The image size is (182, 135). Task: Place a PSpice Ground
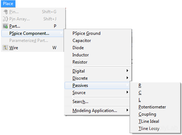pyautogui.click(x=98, y=33)
